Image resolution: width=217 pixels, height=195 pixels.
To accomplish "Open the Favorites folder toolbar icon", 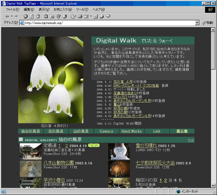I will (x=52, y=16).
